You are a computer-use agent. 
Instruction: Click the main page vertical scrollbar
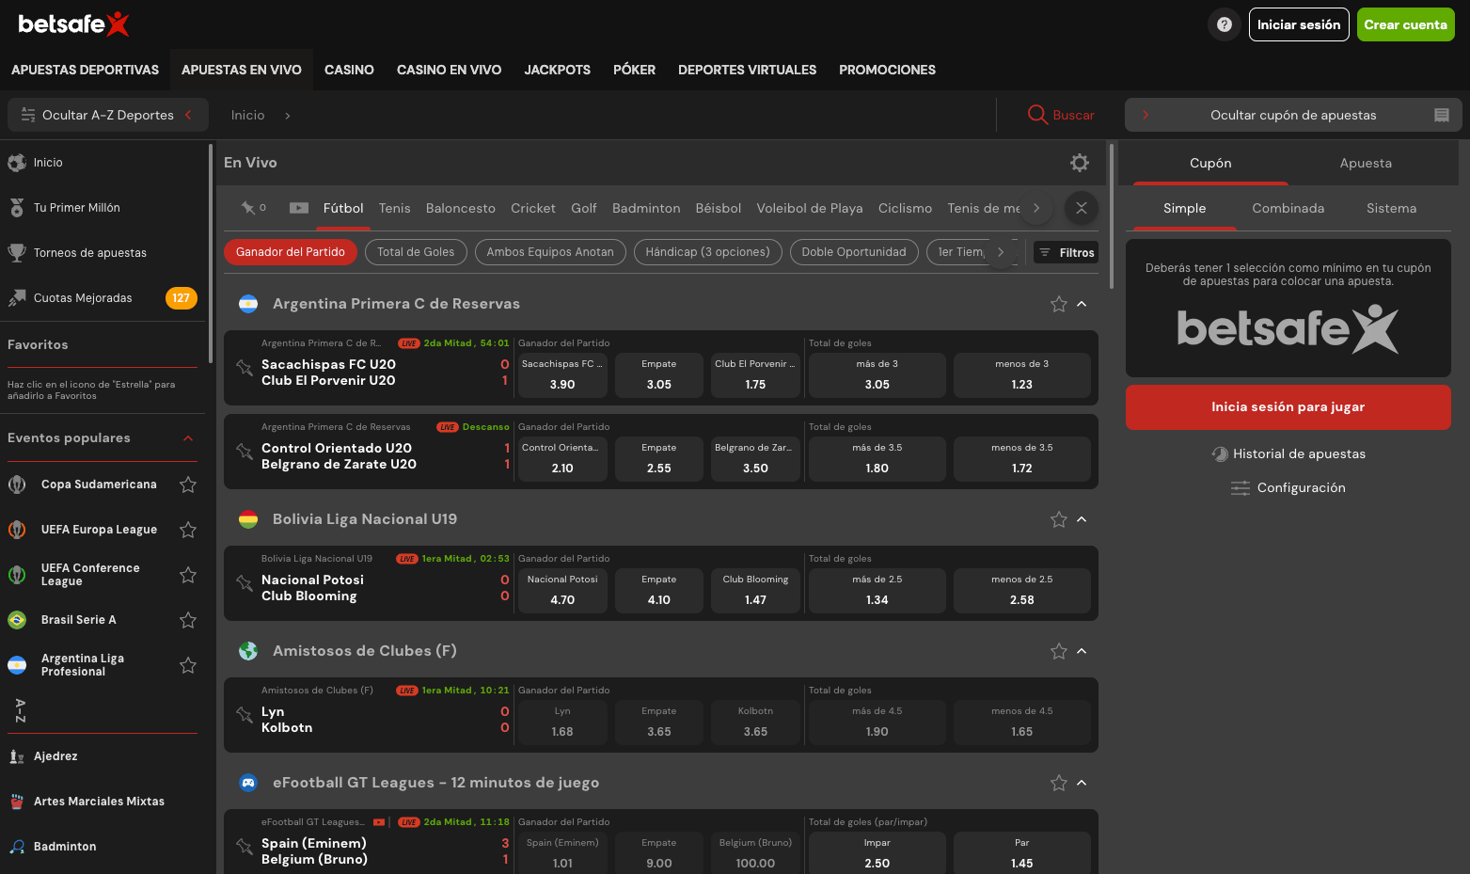(1112, 216)
